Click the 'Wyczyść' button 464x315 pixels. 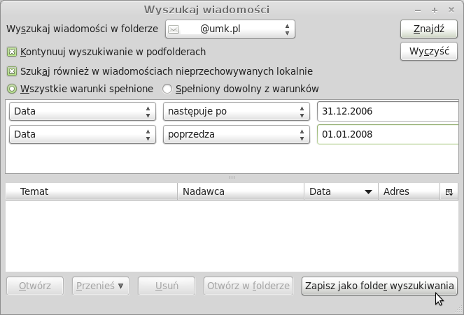(428, 52)
